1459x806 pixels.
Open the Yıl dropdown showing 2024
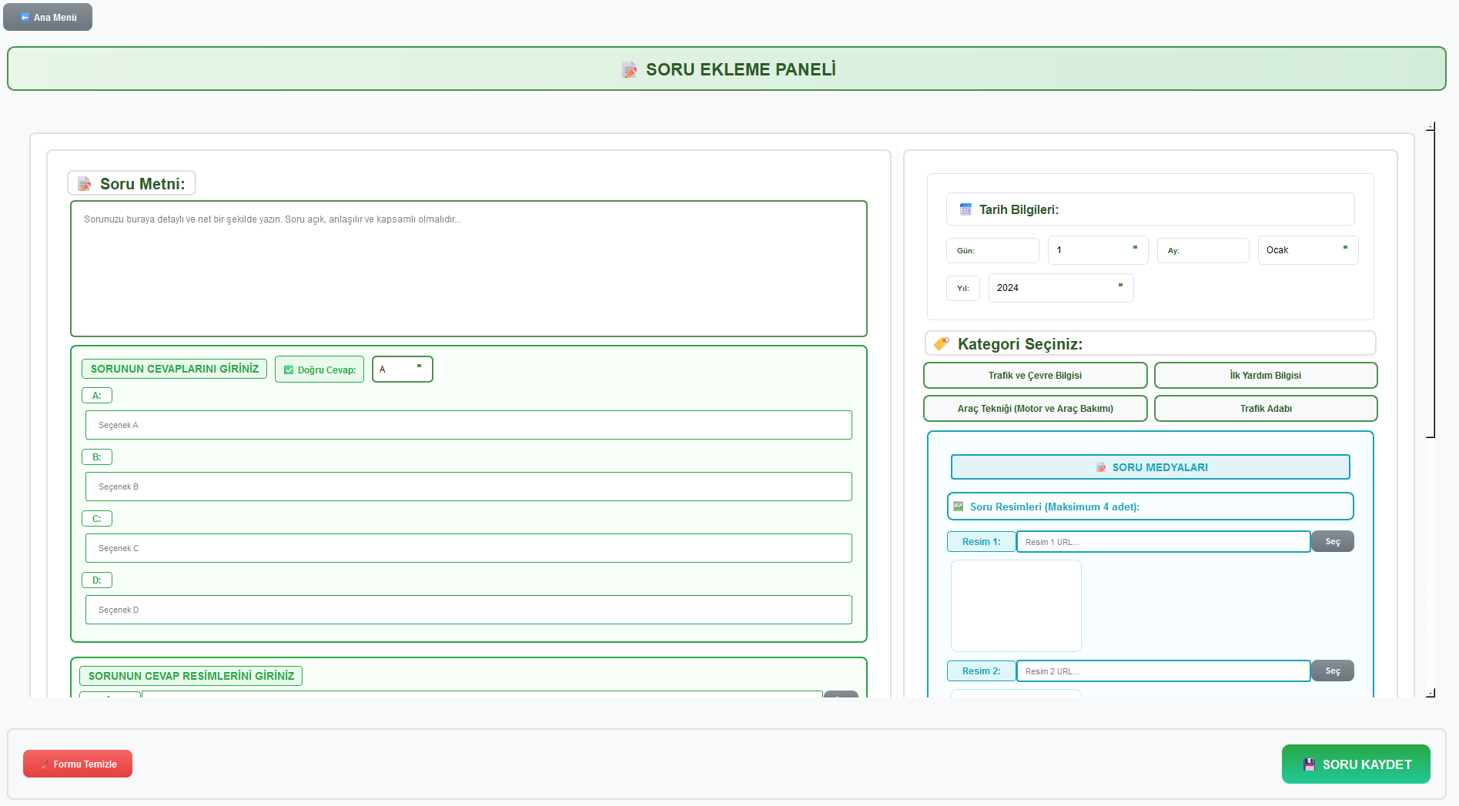click(x=1060, y=288)
